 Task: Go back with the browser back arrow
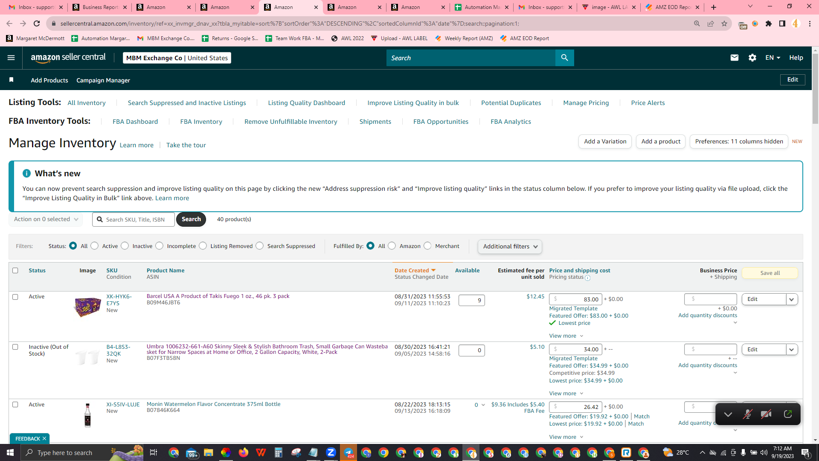[x=9, y=23]
